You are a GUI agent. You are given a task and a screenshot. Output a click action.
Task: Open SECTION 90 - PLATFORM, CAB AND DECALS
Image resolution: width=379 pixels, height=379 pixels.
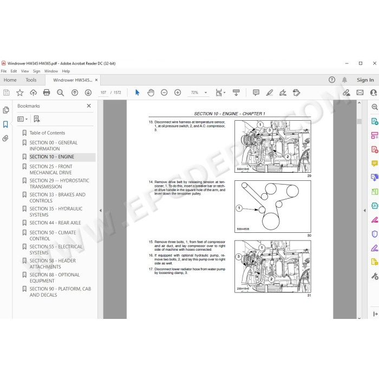pos(60,291)
